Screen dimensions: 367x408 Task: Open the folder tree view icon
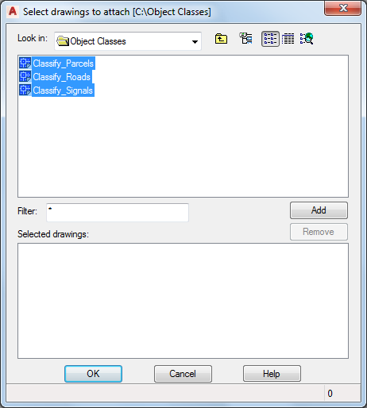click(x=245, y=39)
